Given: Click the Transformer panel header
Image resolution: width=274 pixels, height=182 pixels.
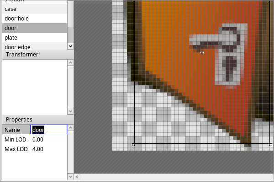Looking at the screenshot, I should coord(37,55).
